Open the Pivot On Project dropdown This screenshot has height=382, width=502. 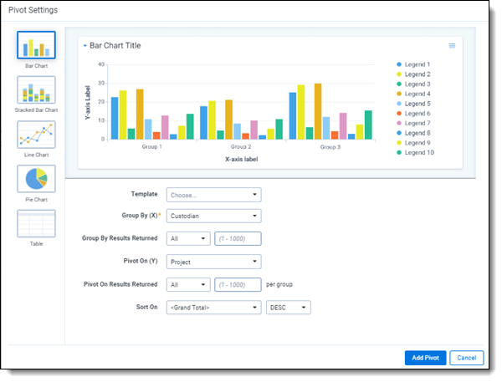[x=213, y=262]
